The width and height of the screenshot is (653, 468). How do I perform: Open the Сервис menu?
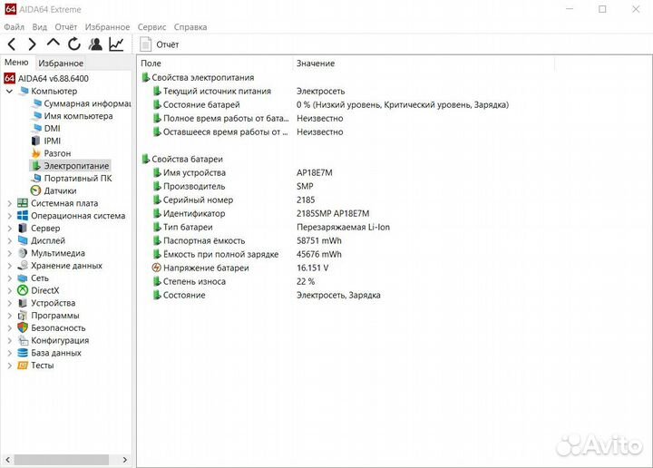151,27
